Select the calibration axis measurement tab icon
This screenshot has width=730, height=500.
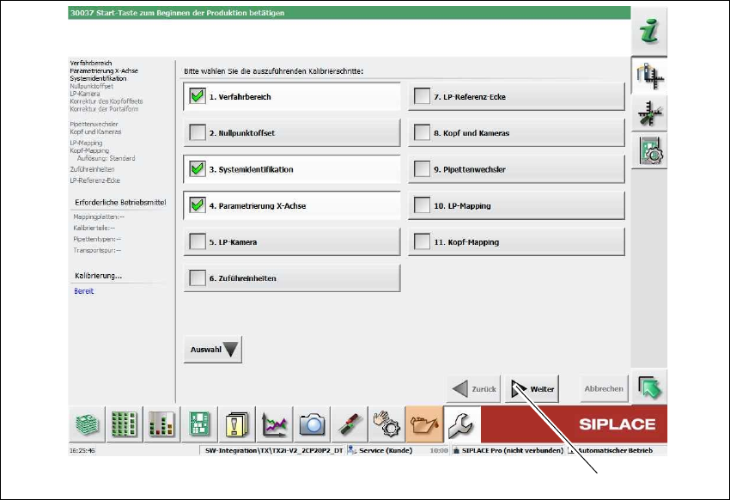pos(649,76)
